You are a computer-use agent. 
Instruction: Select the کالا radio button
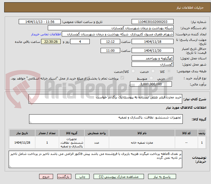169,71
